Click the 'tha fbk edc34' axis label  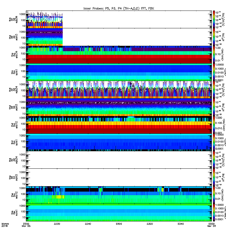[14, 55]
